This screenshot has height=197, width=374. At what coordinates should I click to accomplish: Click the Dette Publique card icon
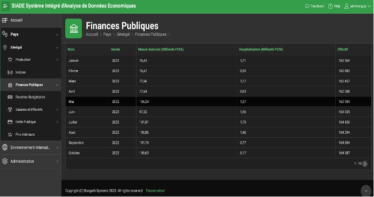[x=10, y=122]
